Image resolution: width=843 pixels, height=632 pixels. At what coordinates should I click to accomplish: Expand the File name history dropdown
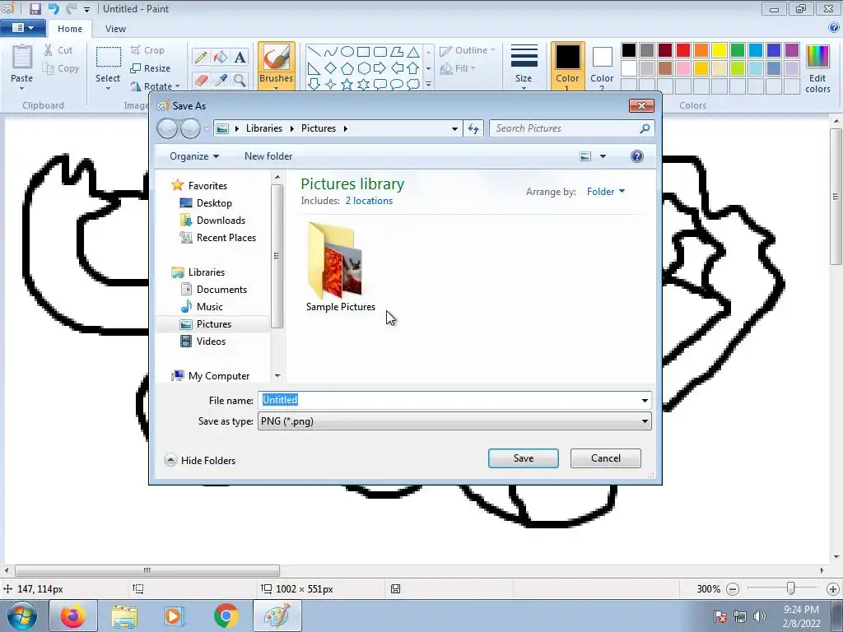click(x=645, y=401)
